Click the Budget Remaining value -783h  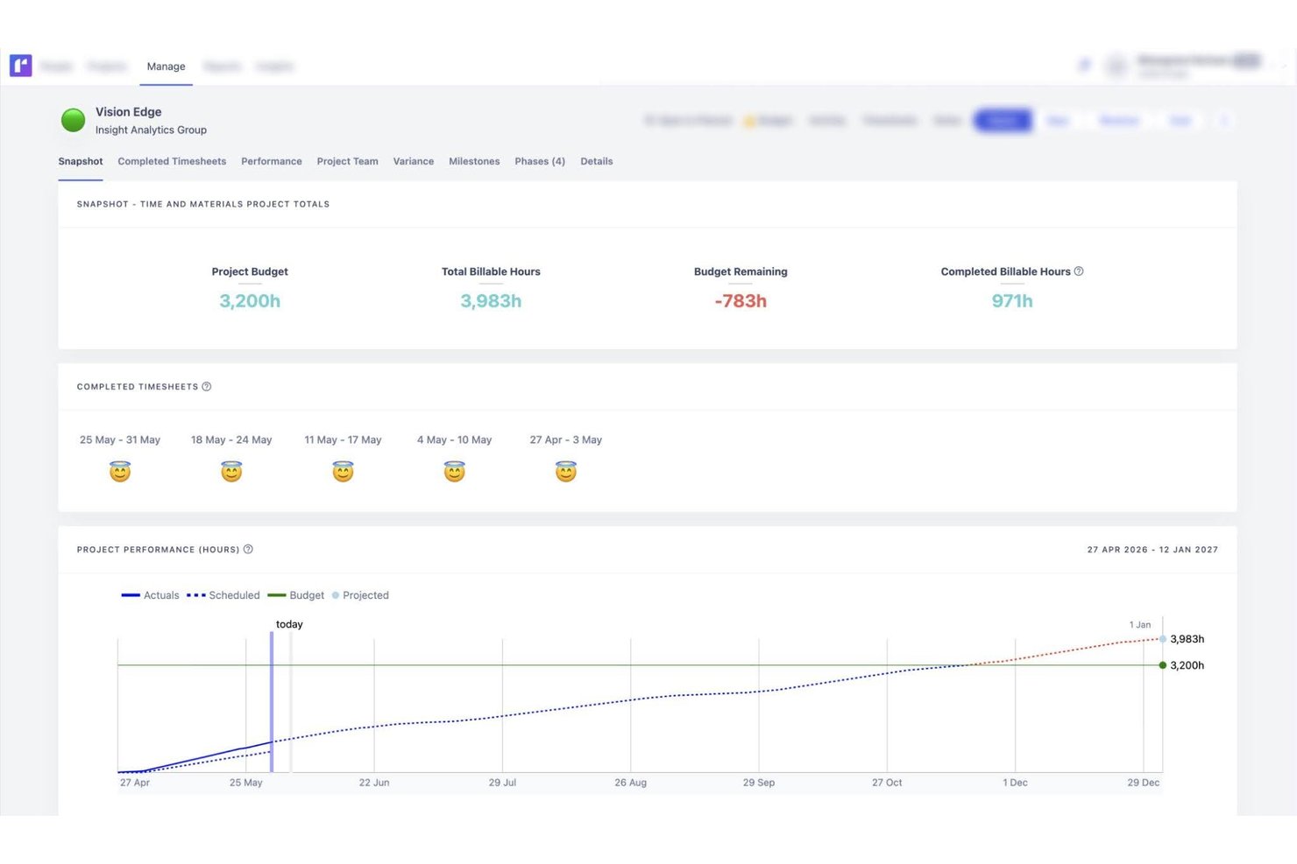click(741, 301)
